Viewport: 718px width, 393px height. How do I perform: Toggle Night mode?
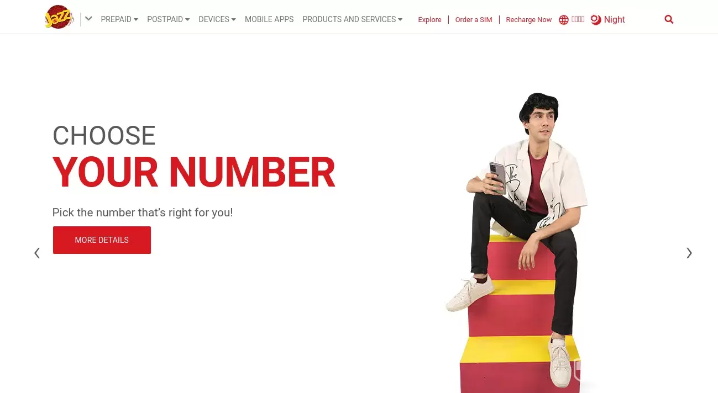tap(608, 20)
